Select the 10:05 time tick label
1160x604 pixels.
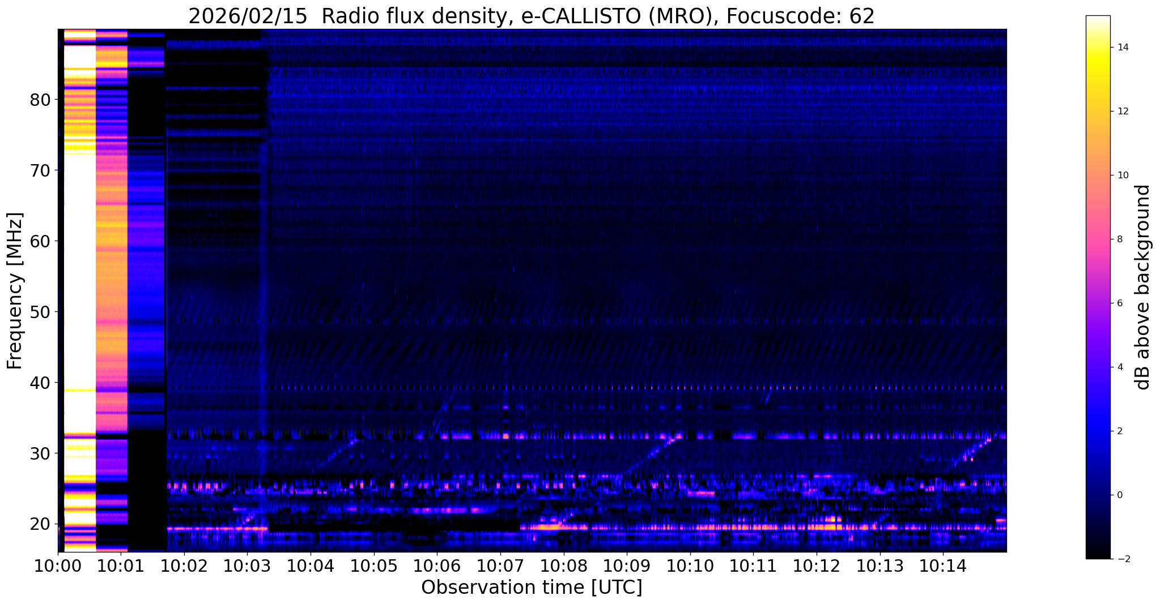pos(374,566)
